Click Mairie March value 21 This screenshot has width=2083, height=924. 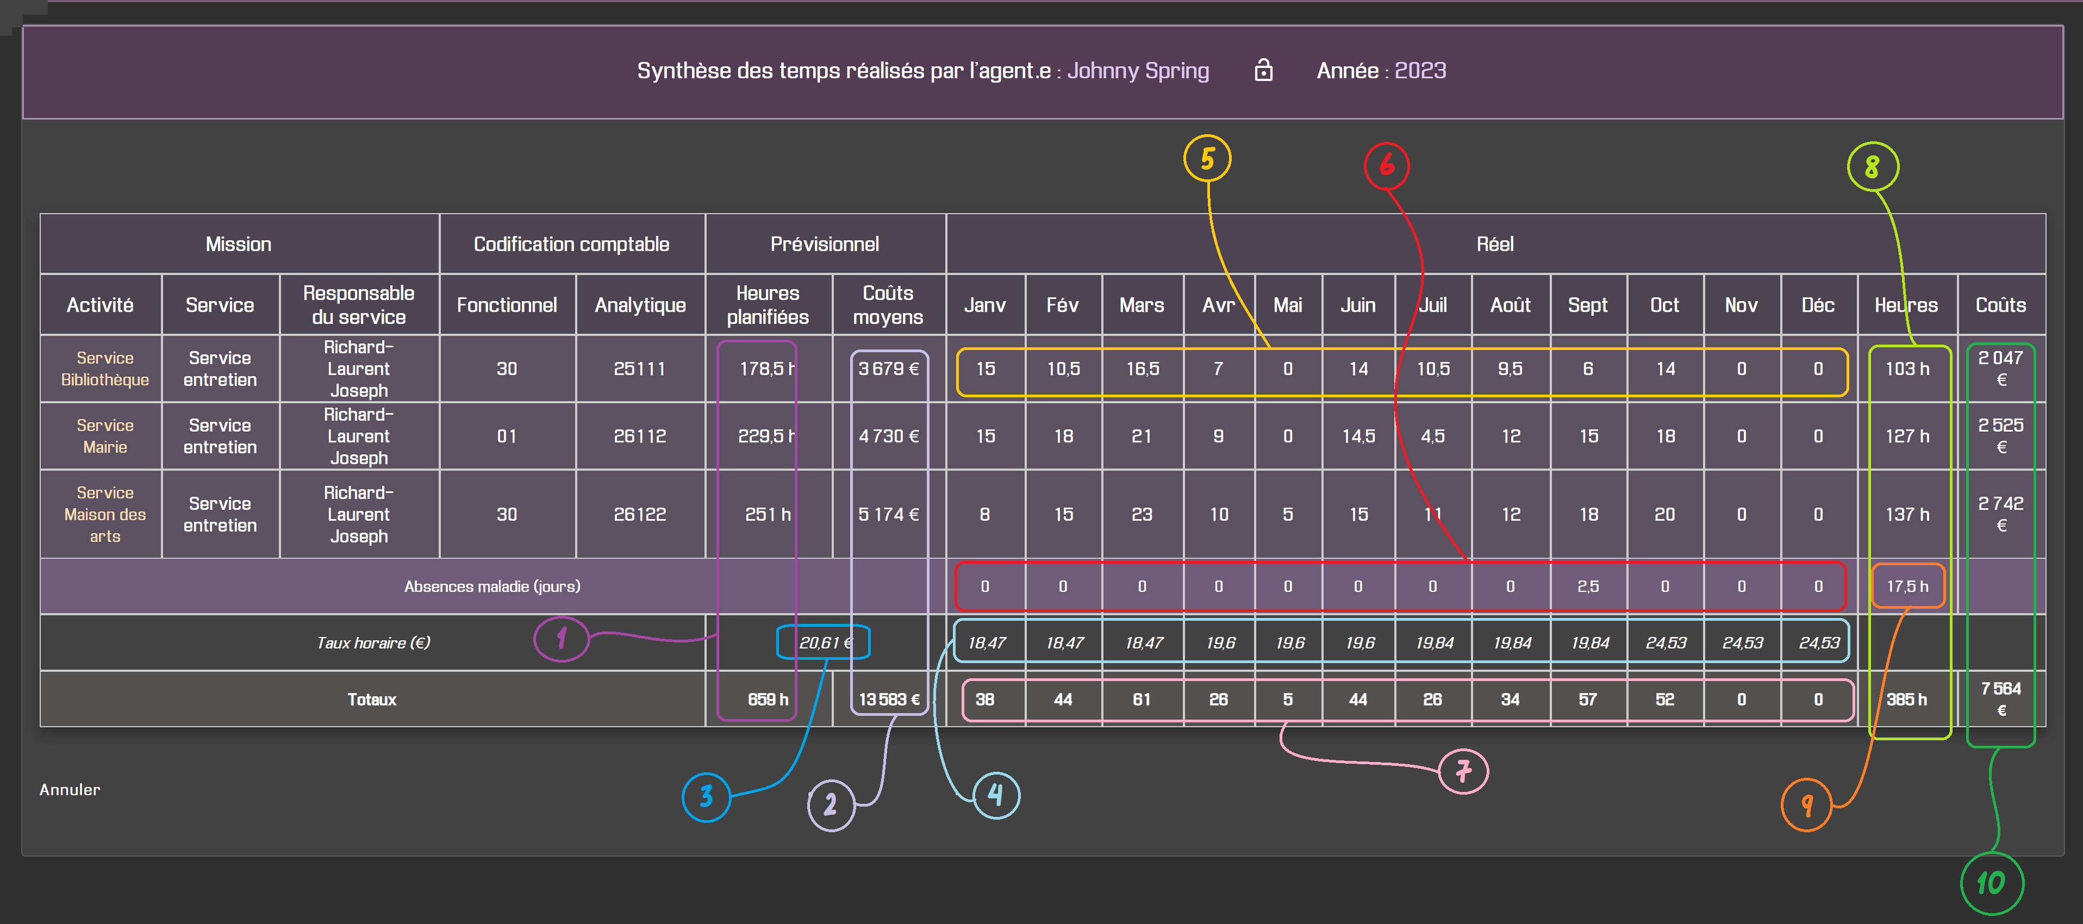pos(1142,436)
